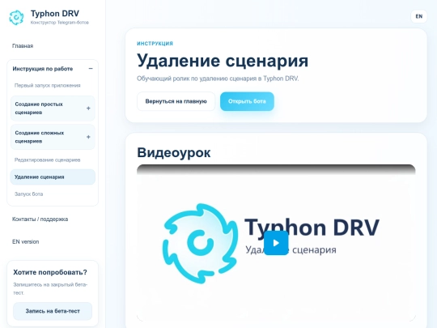Expand Создание простых сценариев with plus icon
Image resolution: width=437 pixels, height=328 pixels.
click(x=88, y=109)
